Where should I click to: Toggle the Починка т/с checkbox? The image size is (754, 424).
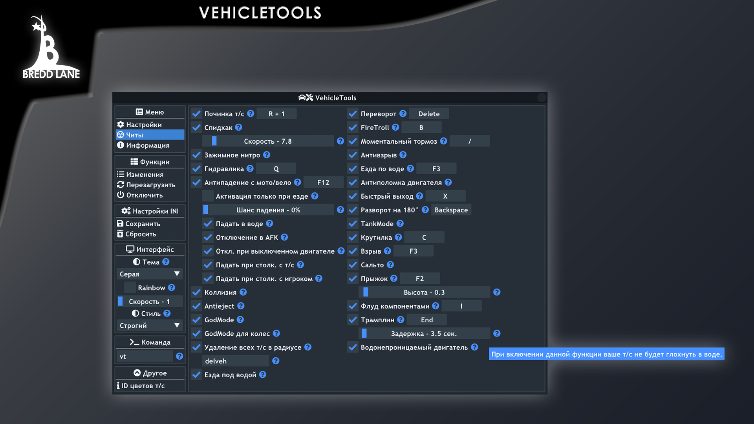pyautogui.click(x=196, y=114)
